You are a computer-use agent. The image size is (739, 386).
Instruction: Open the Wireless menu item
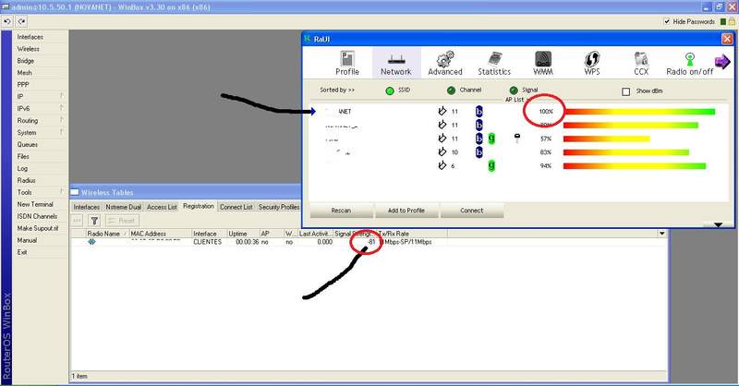pyautogui.click(x=40, y=49)
